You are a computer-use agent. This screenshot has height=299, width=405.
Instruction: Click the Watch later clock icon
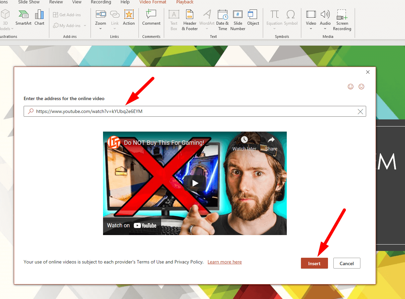[244, 140]
